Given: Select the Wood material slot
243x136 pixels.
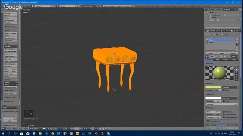Looking at the screenshot, I should click(x=220, y=43).
